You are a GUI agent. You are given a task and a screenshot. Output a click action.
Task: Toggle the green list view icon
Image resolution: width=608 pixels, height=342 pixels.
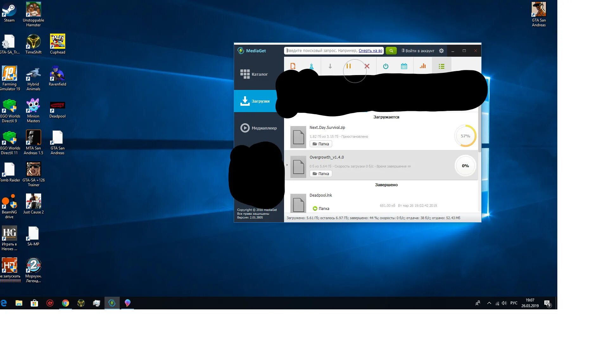(441, 66)
